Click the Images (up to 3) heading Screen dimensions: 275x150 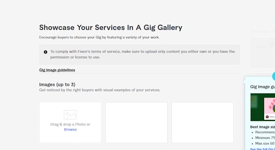coord(57,85)
